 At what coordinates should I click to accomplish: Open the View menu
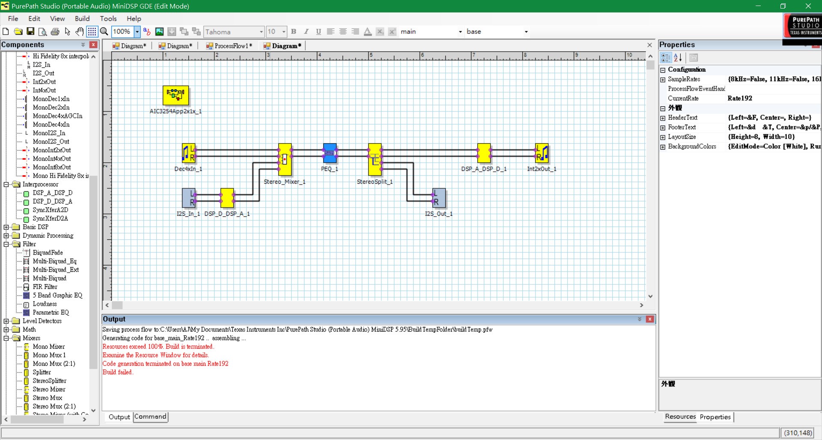click(x=57, y=19)
